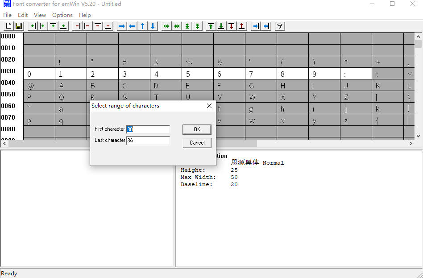Open the Options menu
423x278 pixels.
point(62,15)
